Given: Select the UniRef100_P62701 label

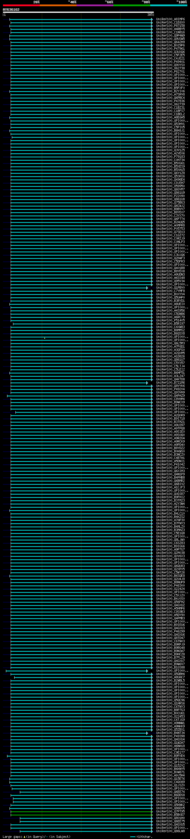Looking at the screenshot, I should (x=170, y=72).
